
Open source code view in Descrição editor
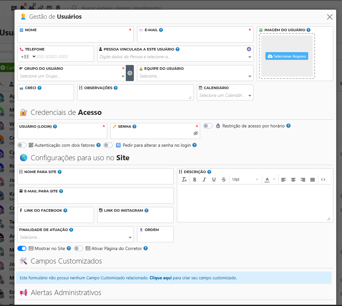click(323, 180)
